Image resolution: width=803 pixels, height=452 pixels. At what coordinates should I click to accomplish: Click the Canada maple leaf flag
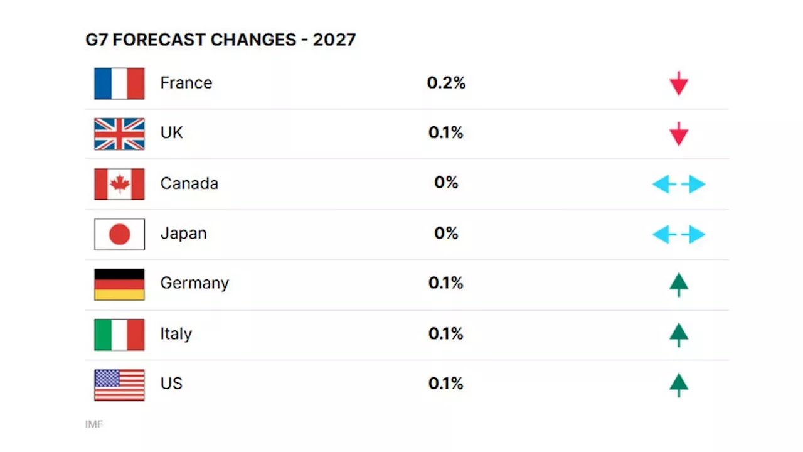(119, 184)
